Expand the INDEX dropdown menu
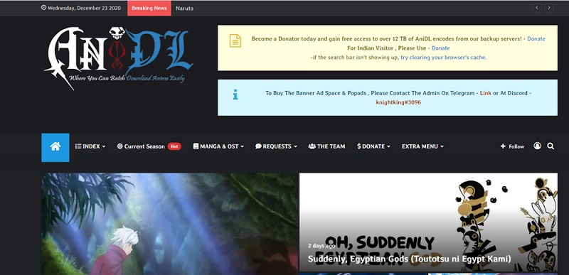This screenshot has height=275, width=569. tap(90, 146)
